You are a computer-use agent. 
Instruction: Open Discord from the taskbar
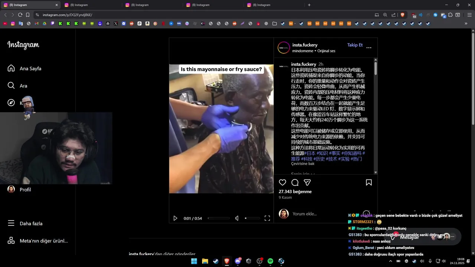click(x=238, y=261)
